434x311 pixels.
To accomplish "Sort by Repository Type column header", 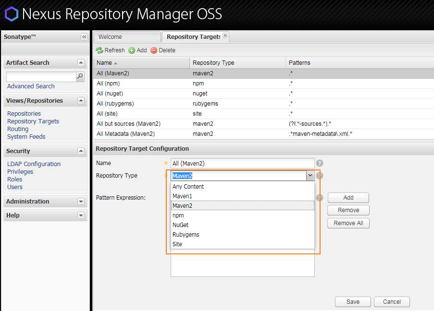I will (237, 63).
